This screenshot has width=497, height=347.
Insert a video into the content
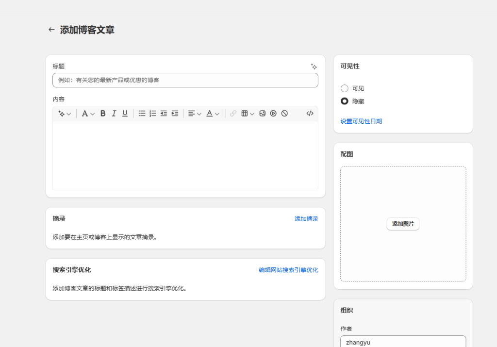tap(273, 113)
